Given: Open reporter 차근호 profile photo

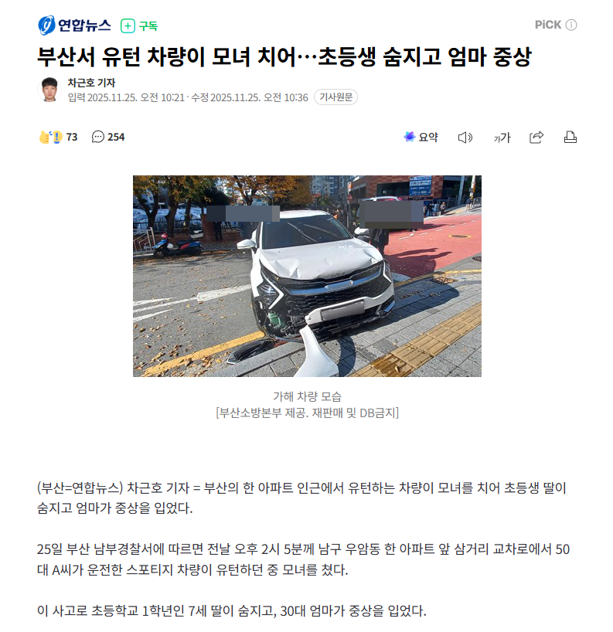Looking at the screenshot, I should 49,90.
